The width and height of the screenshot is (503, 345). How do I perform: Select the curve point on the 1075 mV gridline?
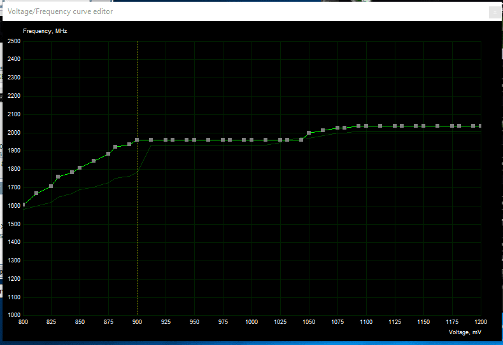tap(337, 128)
